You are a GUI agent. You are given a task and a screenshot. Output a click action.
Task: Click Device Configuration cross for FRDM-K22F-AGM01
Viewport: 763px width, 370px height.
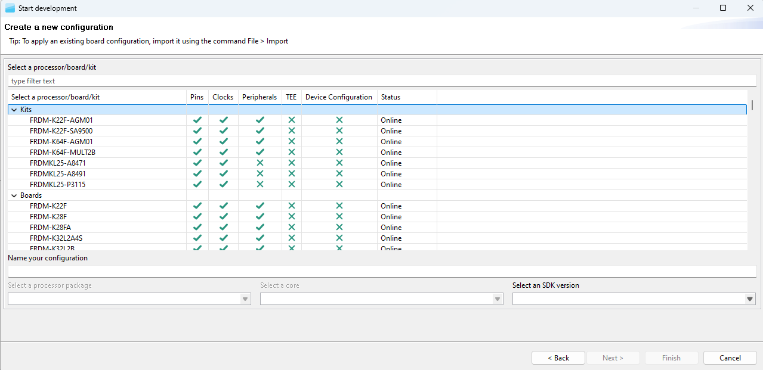339,120
